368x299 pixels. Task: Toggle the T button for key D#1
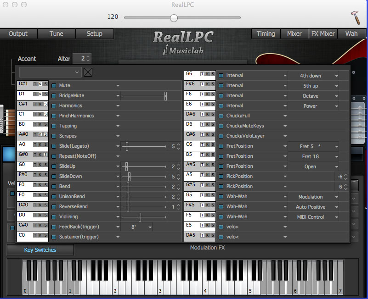[x=35, y=84]
